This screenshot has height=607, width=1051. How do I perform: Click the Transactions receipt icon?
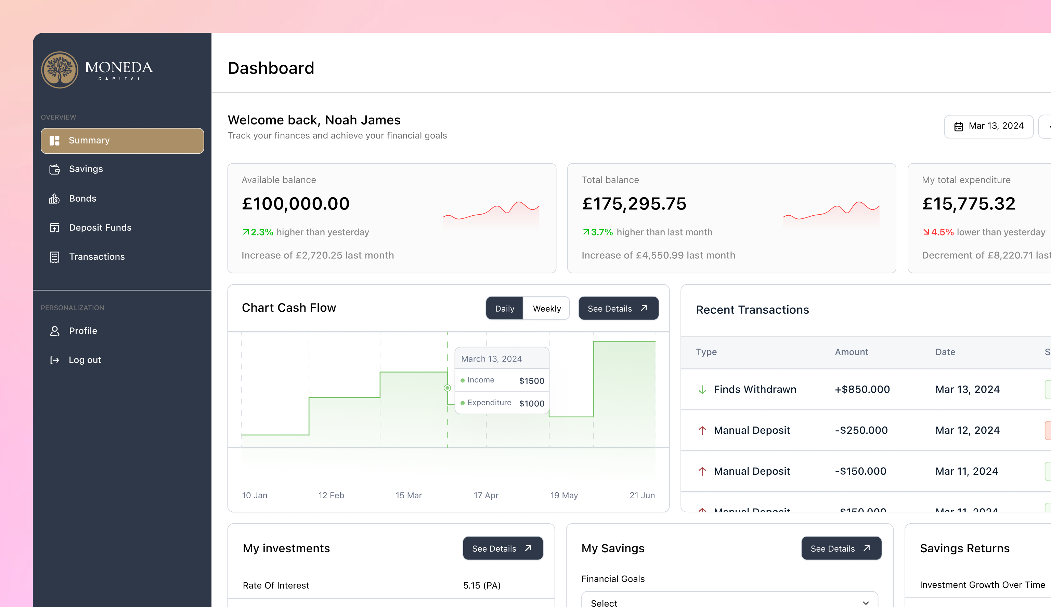point(54,257)
